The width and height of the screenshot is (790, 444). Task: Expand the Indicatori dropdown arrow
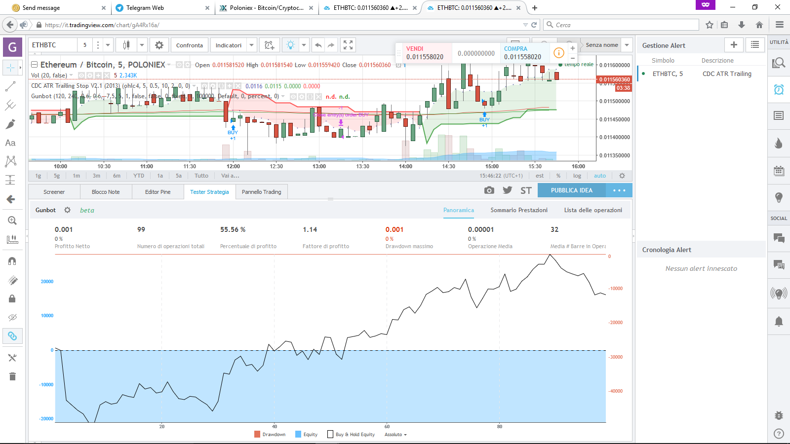pos(251,45)
